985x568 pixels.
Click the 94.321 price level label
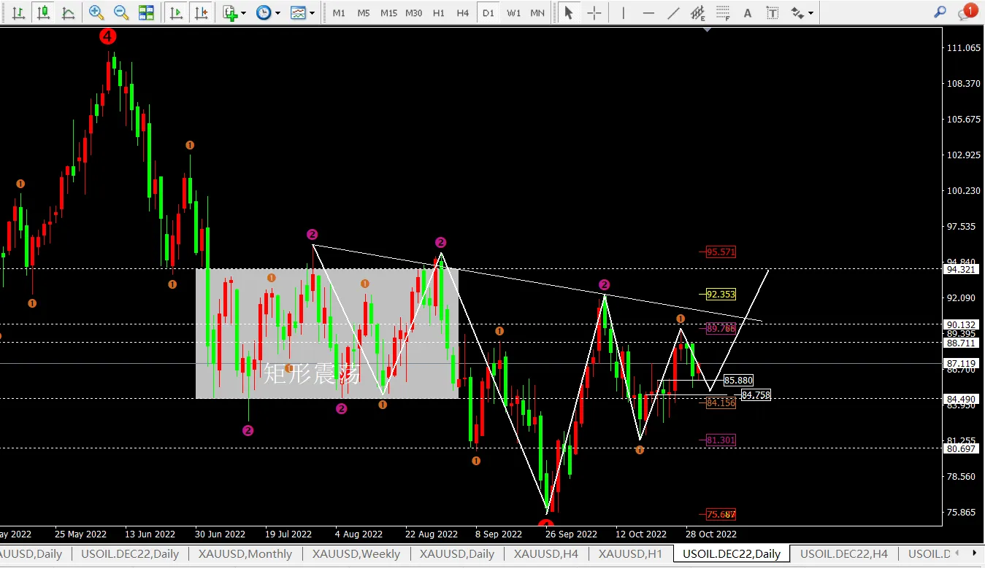coord(962,269)
